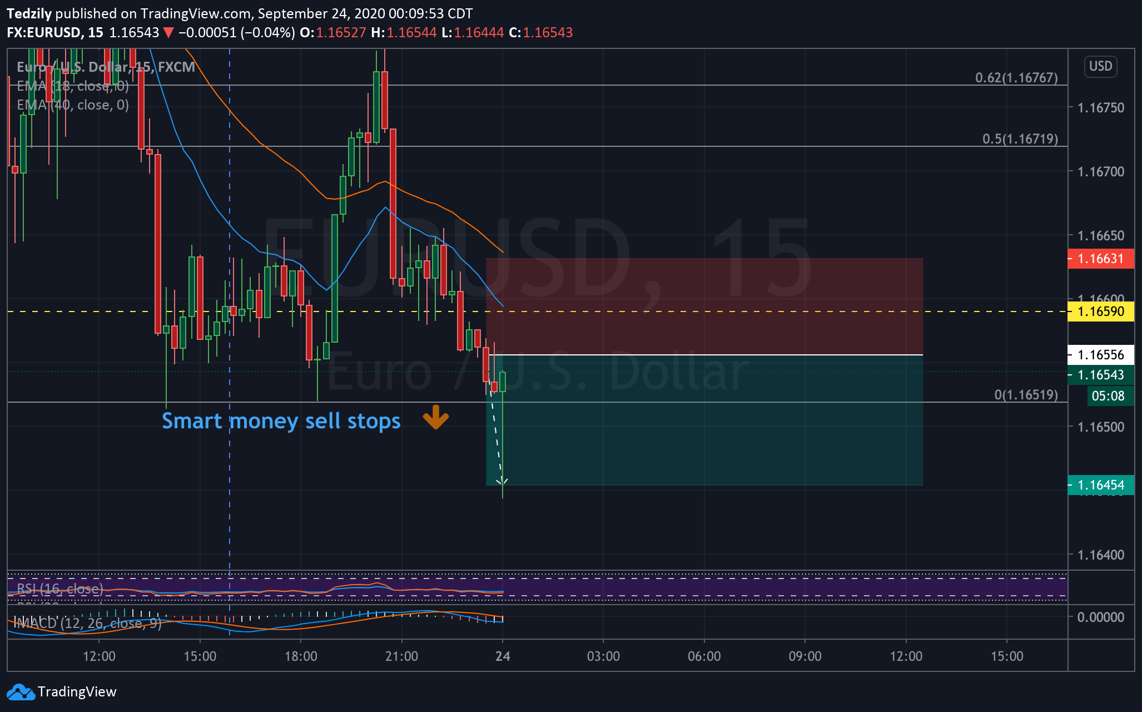
Task: Select the RSI (16, close) indicator legend
Action: (x=60, y=589)
